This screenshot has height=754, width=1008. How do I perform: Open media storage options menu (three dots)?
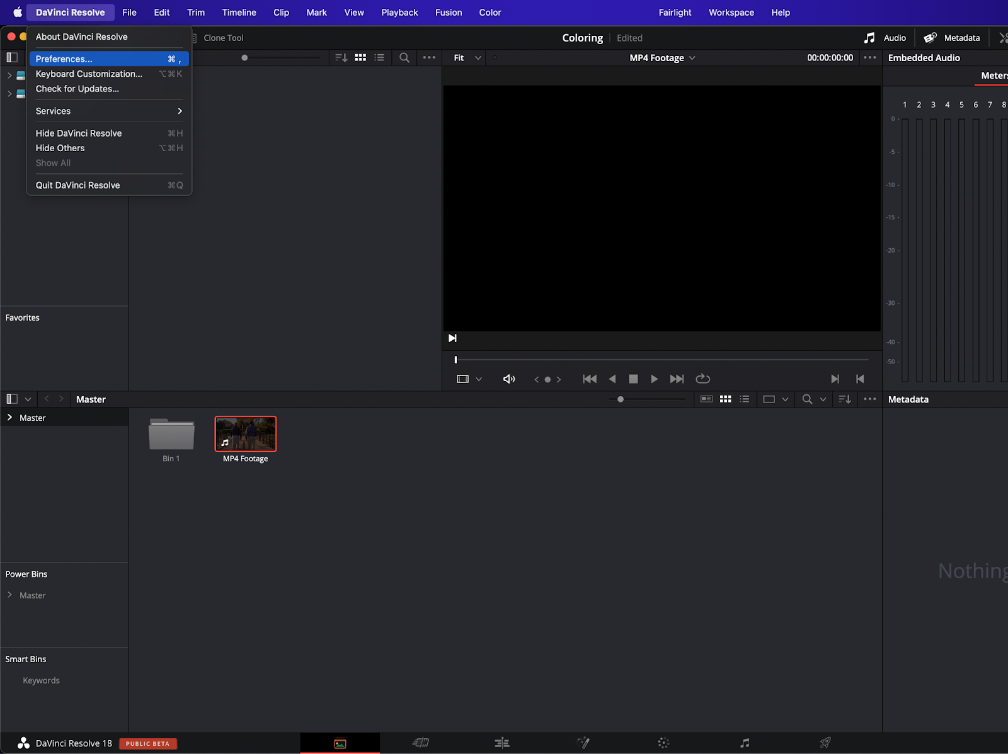(429, 58)
